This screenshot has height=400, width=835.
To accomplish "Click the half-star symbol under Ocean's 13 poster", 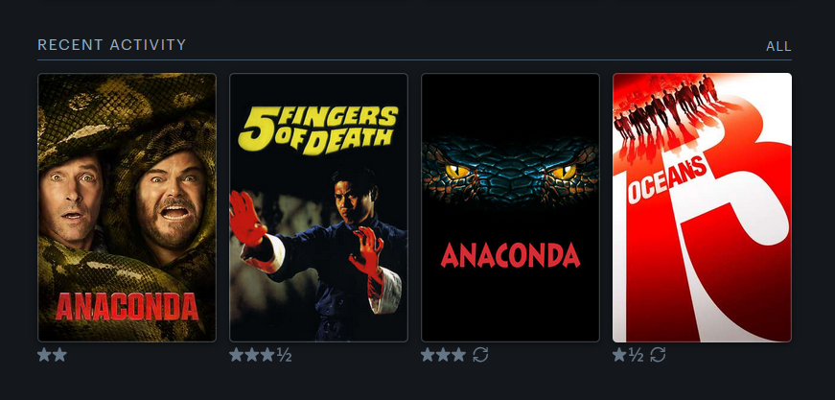I will (x=636, y=355).
